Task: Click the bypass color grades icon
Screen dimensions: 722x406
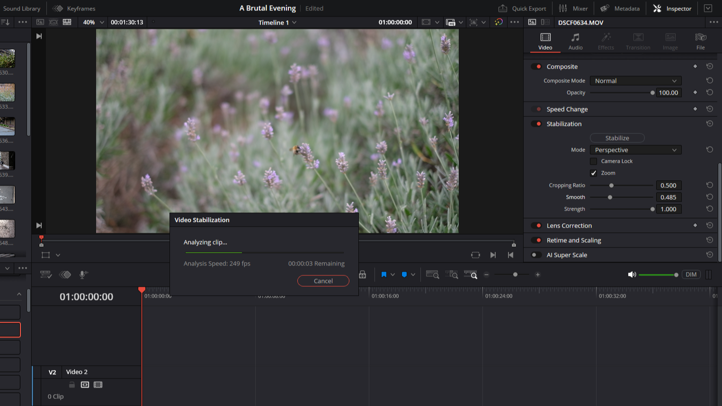Action: (499, 22)
